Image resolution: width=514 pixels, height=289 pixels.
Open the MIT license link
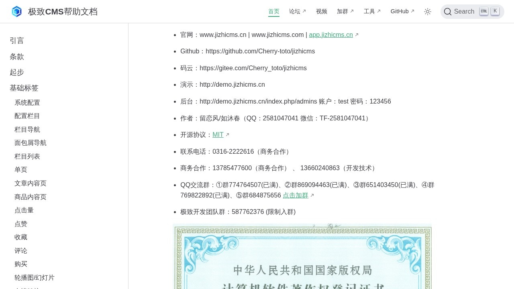pos(218,135)
